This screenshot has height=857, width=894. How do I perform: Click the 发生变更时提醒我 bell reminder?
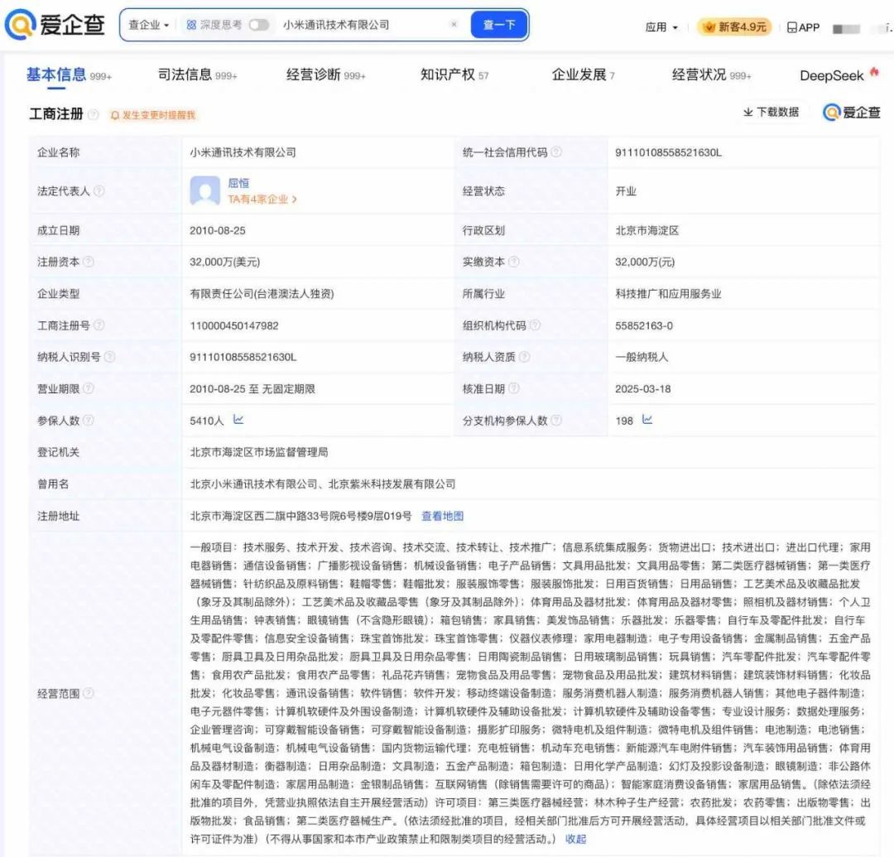(x=153, y=115)
